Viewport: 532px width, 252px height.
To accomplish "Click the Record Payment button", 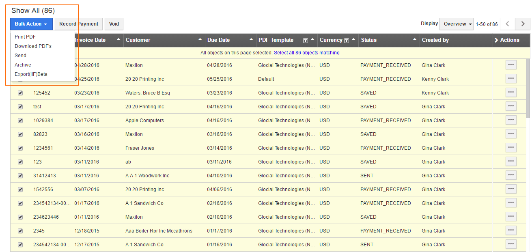I will pyautogui.click(x=78, y=24).
